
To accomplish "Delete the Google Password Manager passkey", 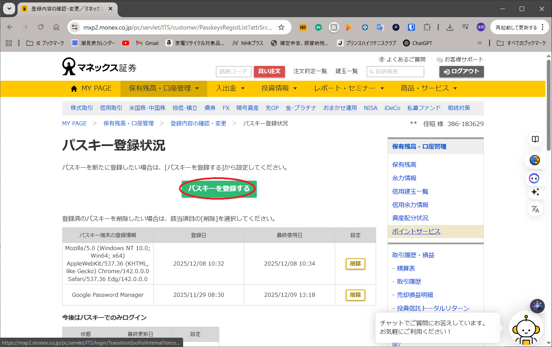I will coord(355,295).
